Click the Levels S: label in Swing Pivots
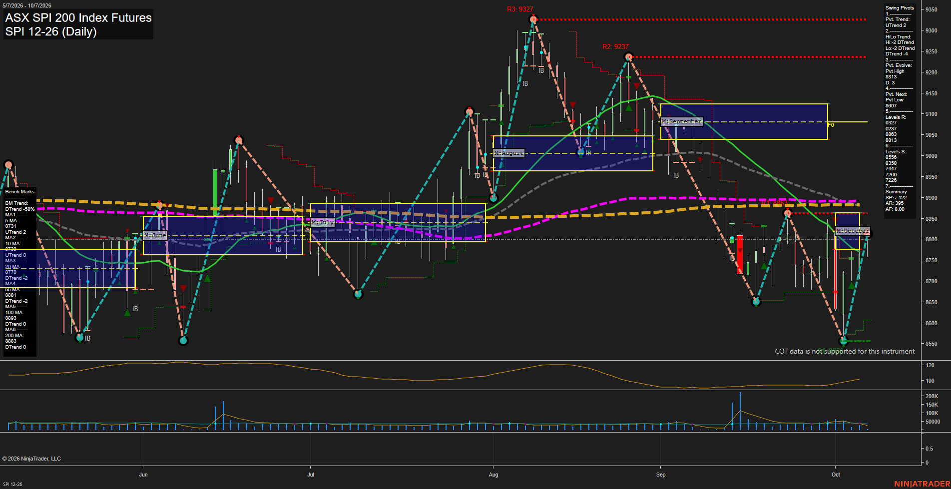 [896, 152]
